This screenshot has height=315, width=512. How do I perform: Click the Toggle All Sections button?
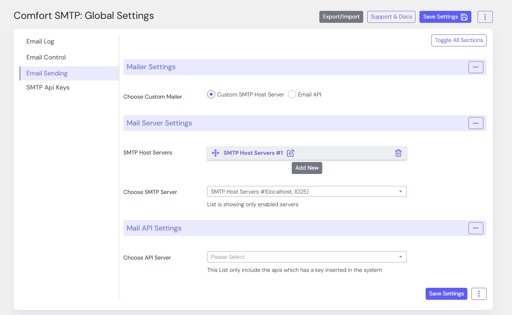click(459, 41)
